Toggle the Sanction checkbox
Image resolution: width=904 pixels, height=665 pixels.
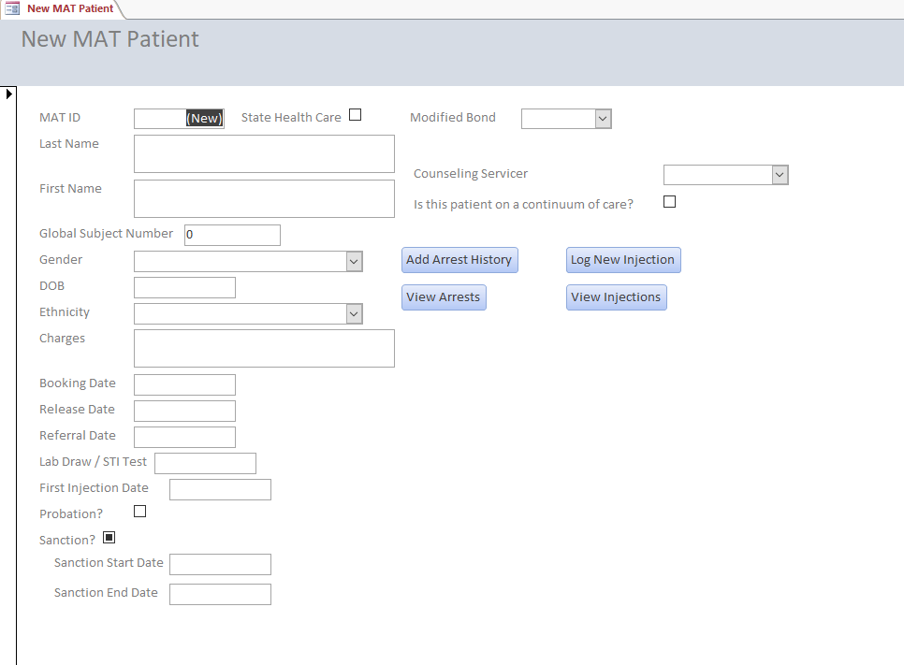coord(109,538)
